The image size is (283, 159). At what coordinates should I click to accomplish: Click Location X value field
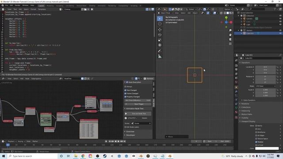(x=265, y=67)
